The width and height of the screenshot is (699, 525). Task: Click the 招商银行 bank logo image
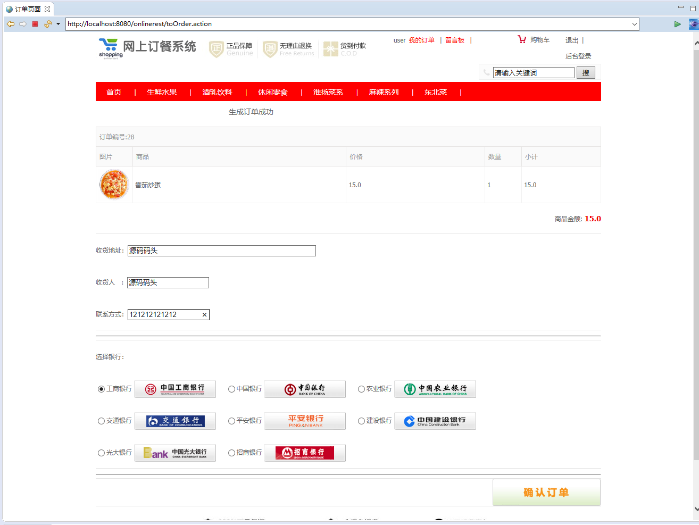pos(305,453)
